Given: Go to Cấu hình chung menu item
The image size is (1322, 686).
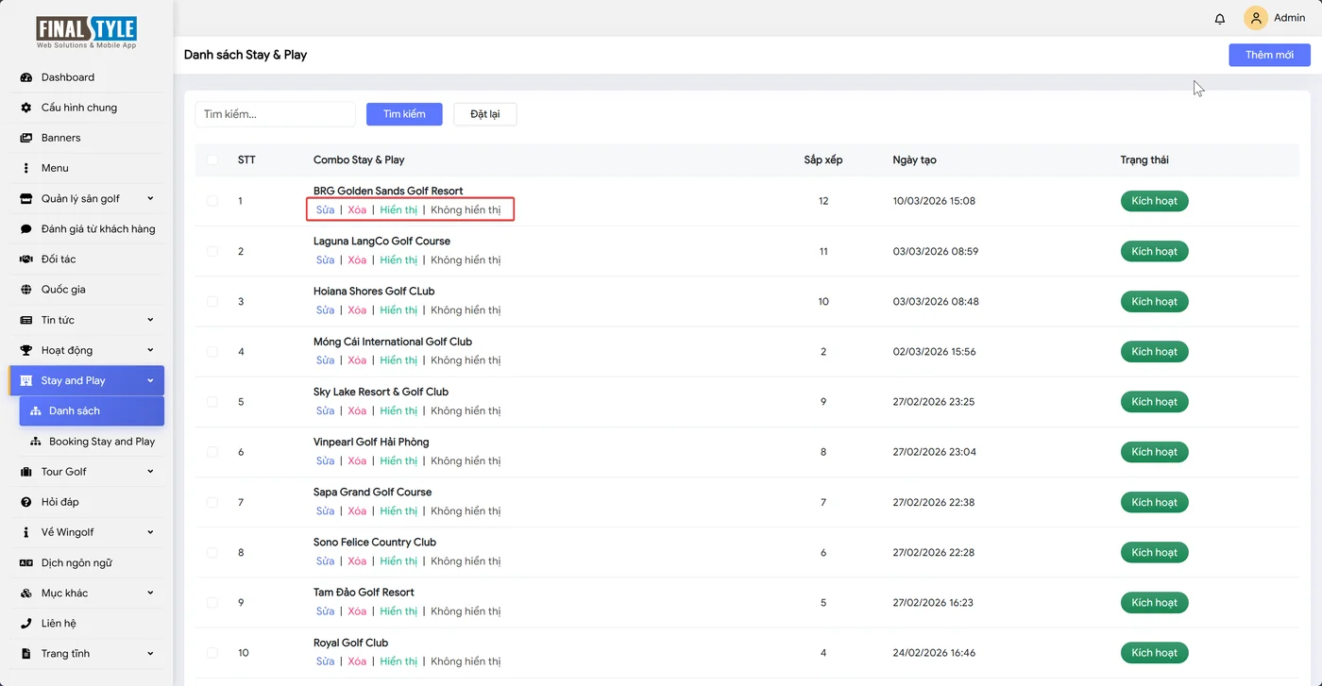Looking at the screenshot, I should pyautogui.click(x=86, y=108).
